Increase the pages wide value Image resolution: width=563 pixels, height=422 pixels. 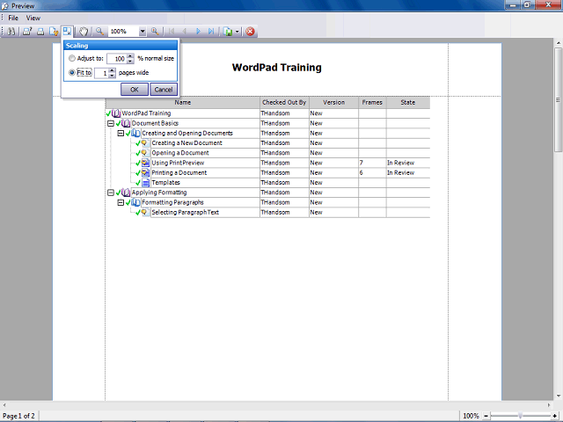point(112,70)
